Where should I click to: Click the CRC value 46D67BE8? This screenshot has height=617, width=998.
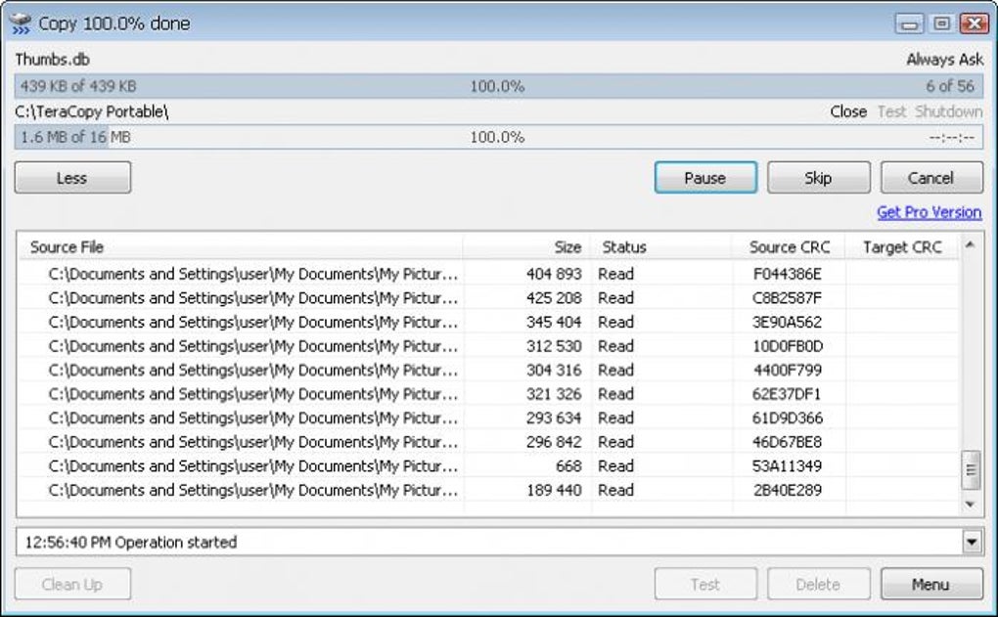point(788,442)
